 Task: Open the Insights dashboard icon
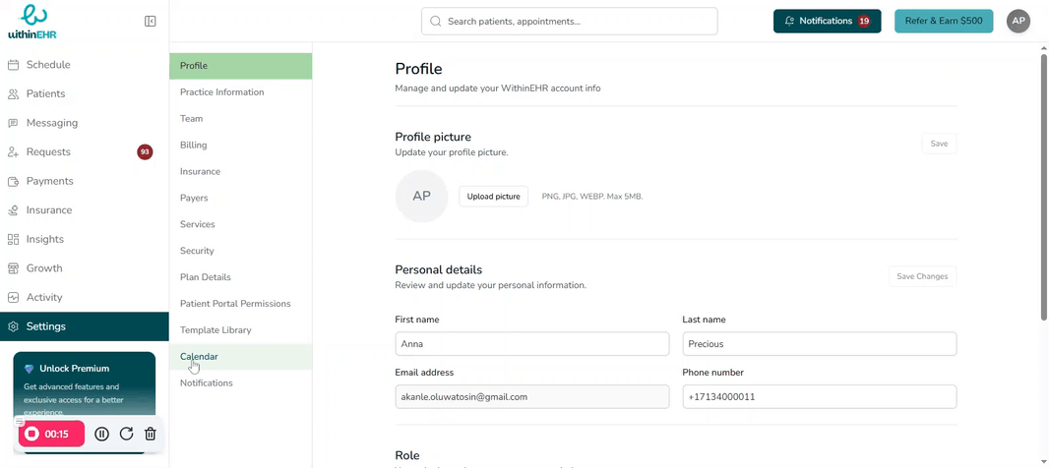tap(14, 239)
